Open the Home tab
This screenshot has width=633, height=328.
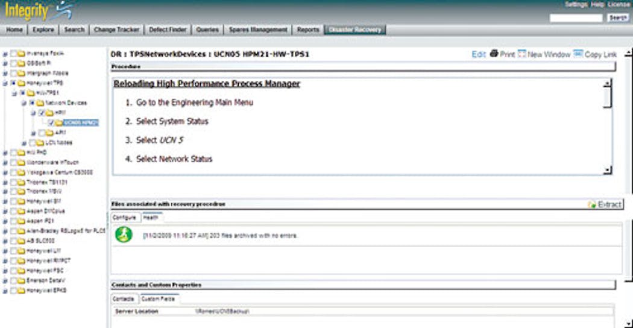coord(14,30)
